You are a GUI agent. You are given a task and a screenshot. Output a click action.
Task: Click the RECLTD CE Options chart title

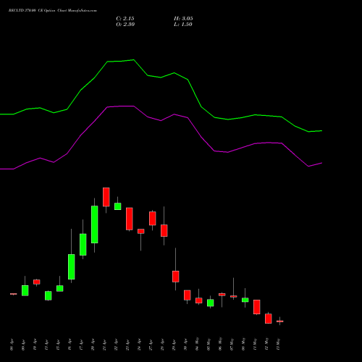[x=53, y=11]
